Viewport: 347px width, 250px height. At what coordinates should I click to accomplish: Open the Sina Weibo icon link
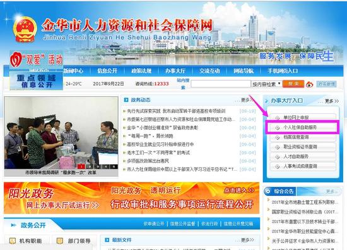[x=309, y=84]
